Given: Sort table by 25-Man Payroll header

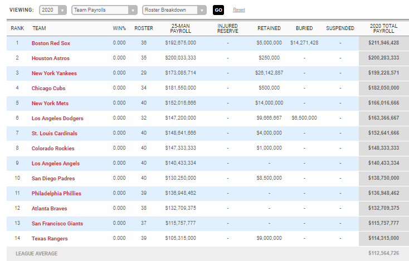Looking at the screenshot, I should 180,28.
